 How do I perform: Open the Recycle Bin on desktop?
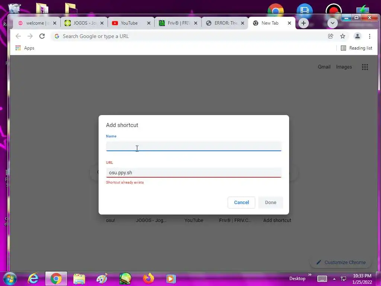coord(14,8)
